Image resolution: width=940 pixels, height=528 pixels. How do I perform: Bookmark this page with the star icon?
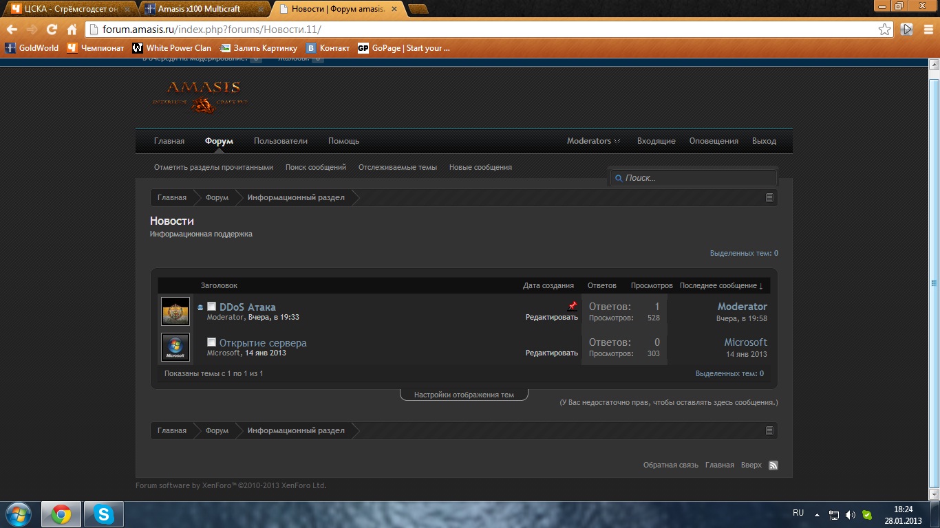click(x=885, y=30)
